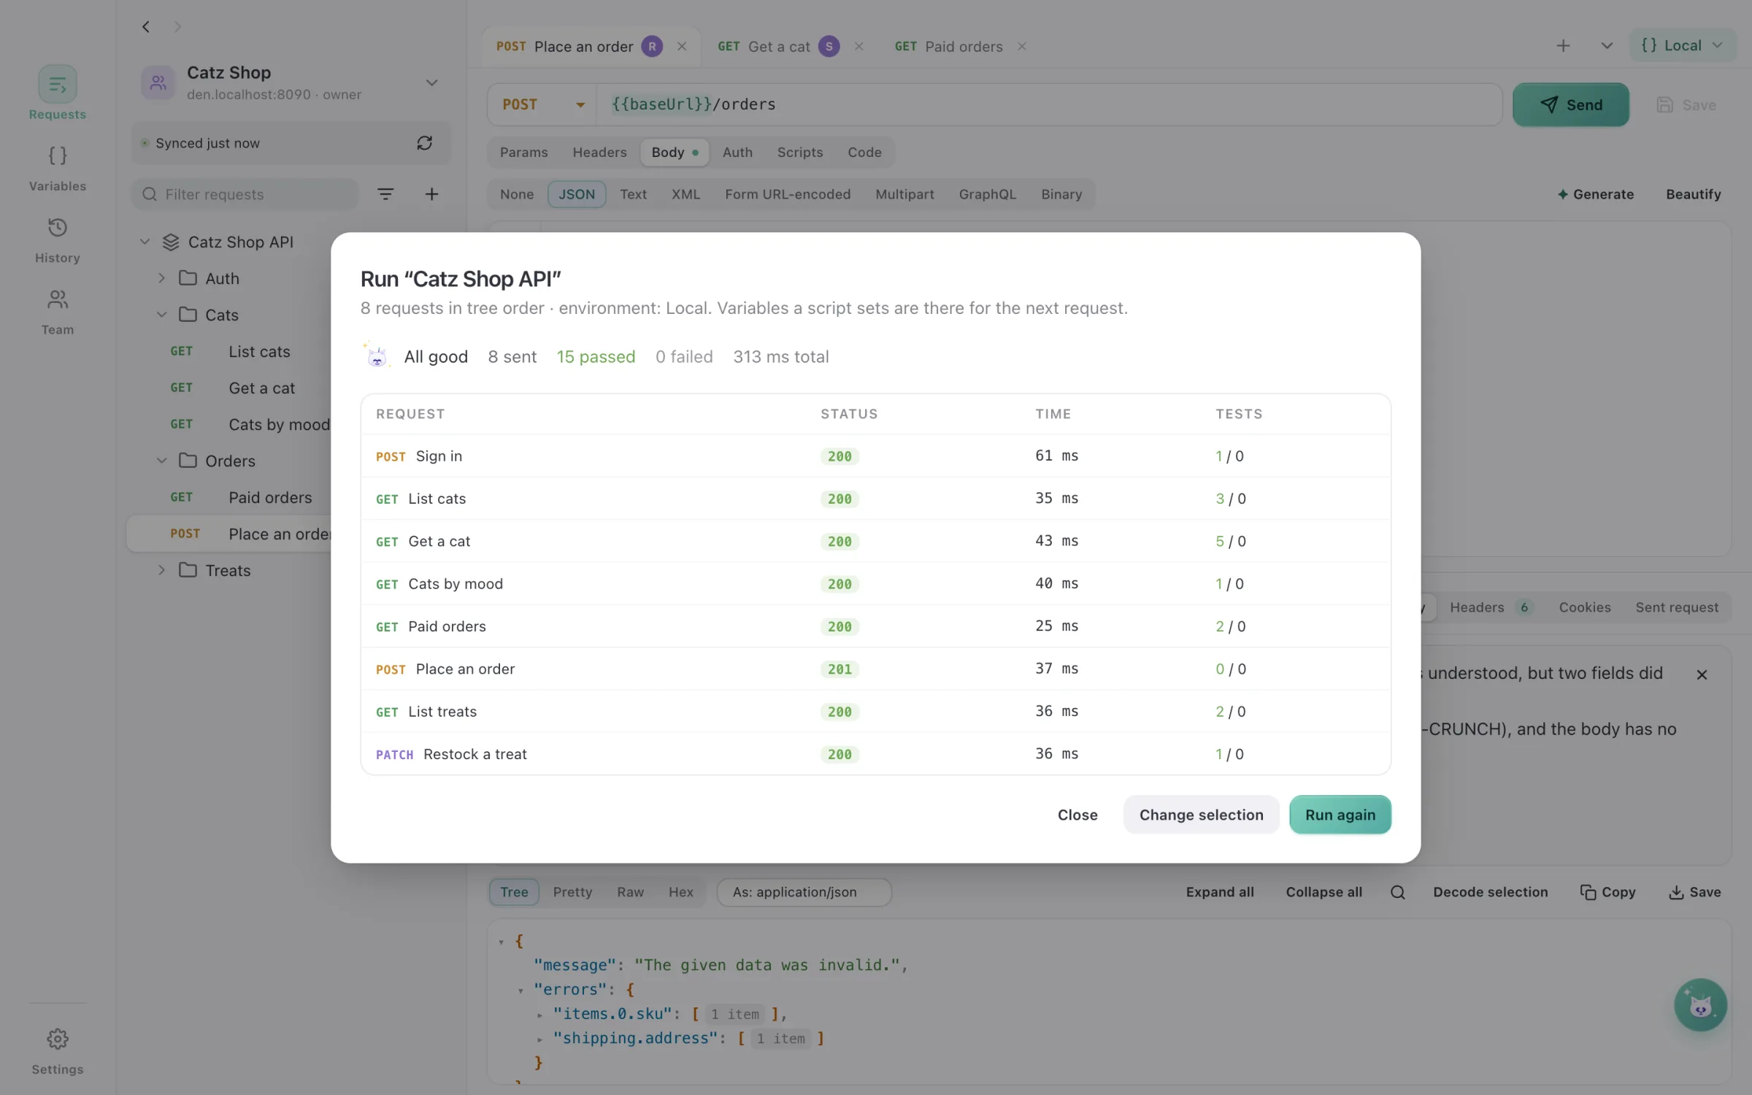This screenshot has height=1095, width=1752.
Task: Click the response search magnifier icon
Action: (x=1397, y=892)
